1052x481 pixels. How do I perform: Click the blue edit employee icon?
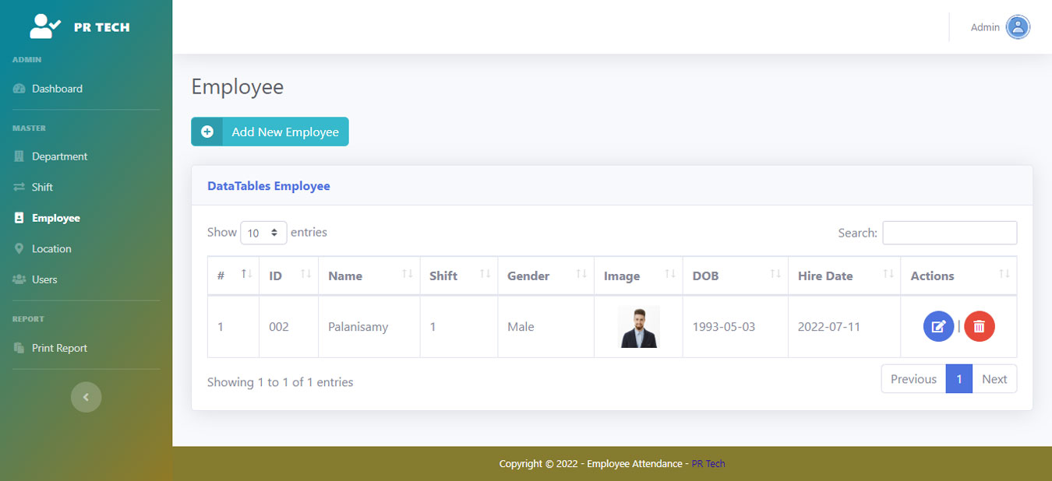(x=938, y=327)
